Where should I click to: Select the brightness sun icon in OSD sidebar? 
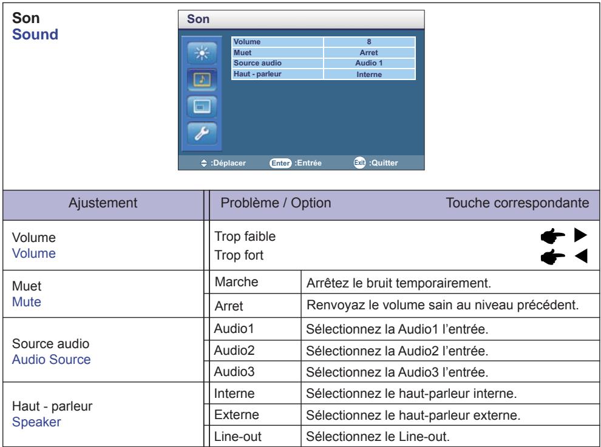(202, 53)
